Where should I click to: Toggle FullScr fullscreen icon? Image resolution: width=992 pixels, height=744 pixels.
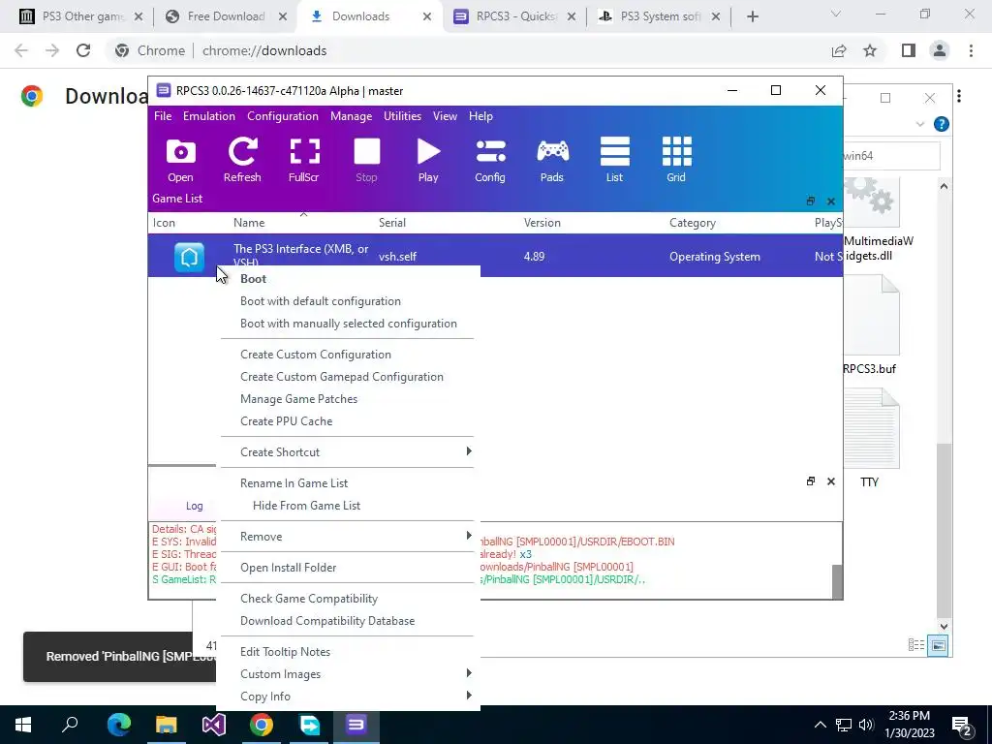[303, 160]
